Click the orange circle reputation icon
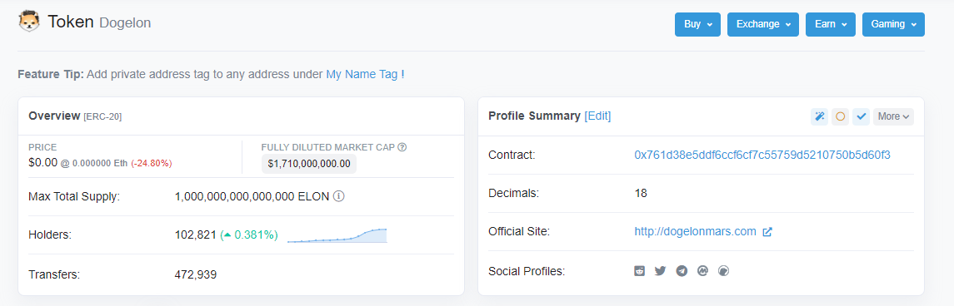This screenshot has height=306, width=954. 840,116
